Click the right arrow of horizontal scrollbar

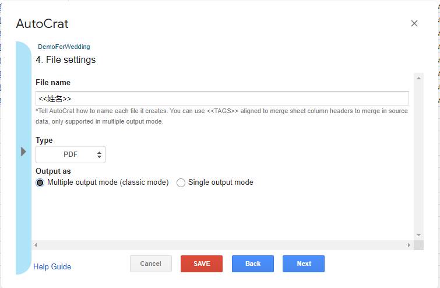pyautogui.click(x=409, y=245)
